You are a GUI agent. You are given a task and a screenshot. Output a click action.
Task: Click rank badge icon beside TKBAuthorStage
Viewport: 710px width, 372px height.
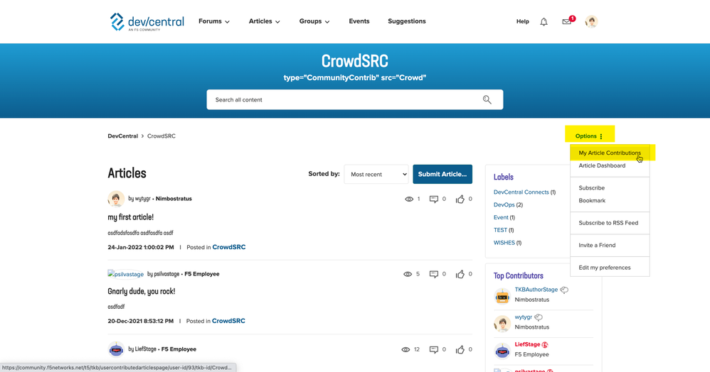[564, 290]
